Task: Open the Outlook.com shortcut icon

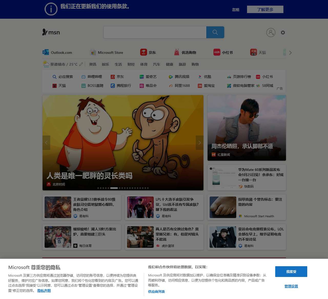Action: (46, 52)
